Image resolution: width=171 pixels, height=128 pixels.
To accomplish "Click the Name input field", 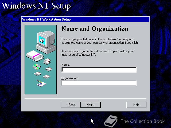I will [x=99, y=70].
